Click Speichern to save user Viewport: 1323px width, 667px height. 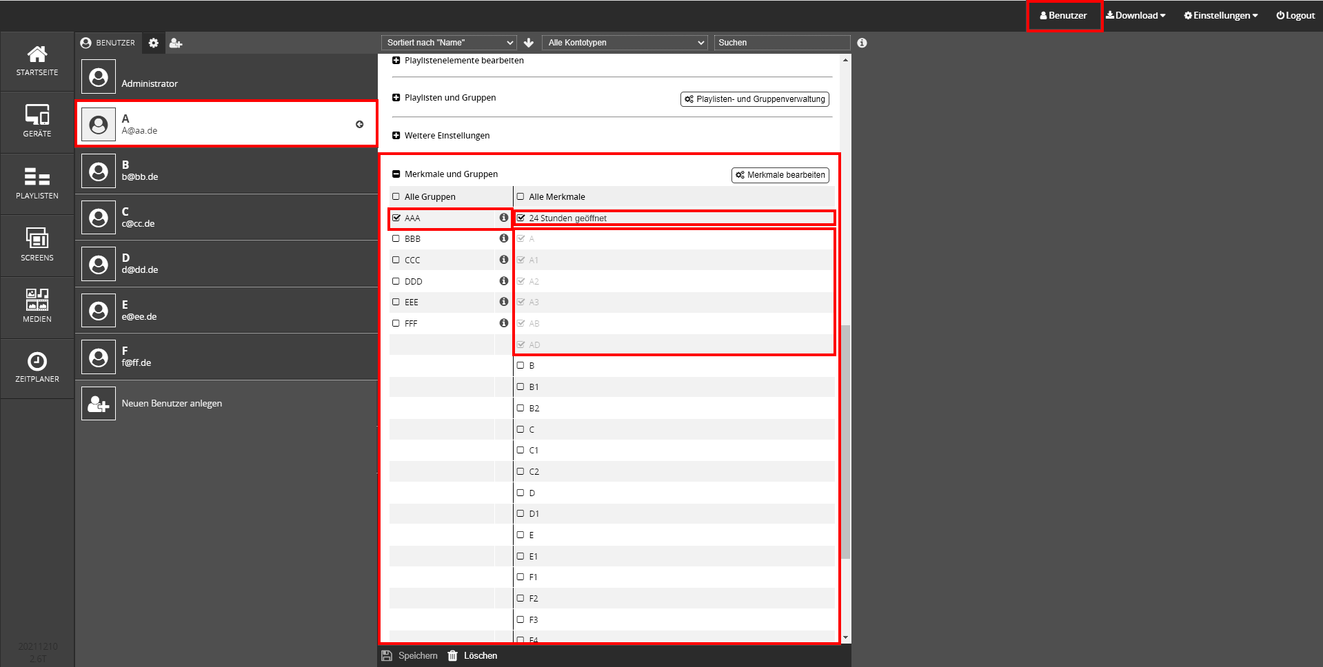click(x=410, y=655)
